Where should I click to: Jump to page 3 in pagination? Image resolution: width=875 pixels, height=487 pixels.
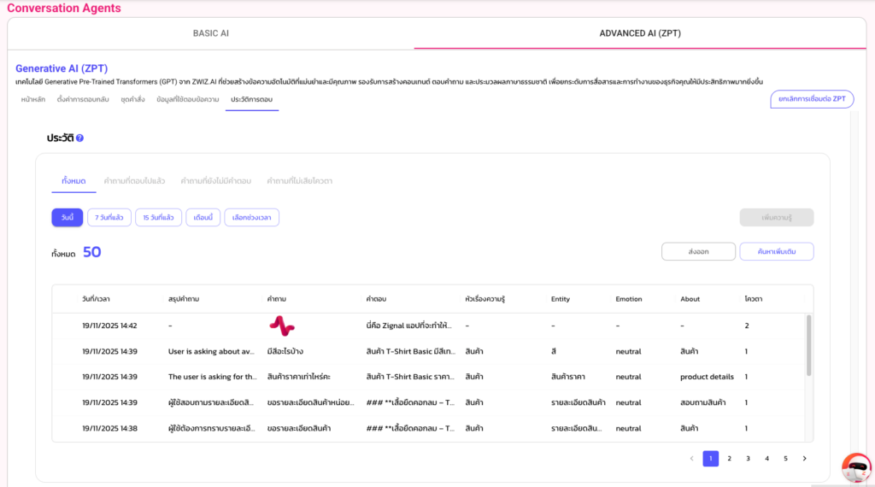(x=748, y=459)
